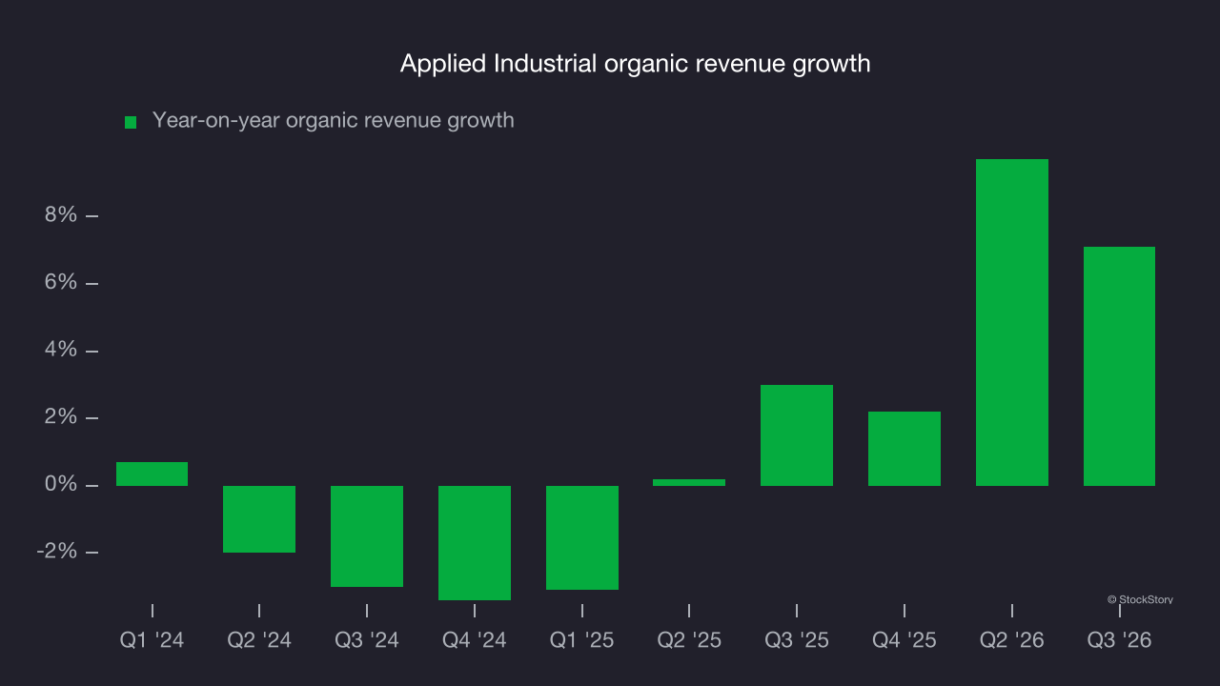
Task: Click the Q2 '26 x-axis label
Action: point(1012,640)
